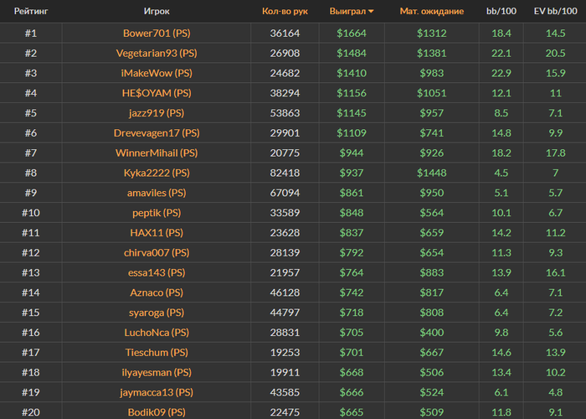Screen dimensions: 586x419
Task: Sort table by Кол-во рук header
Action: [x=285, y=11]
